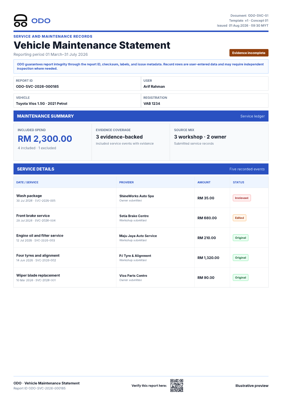Click the 'MAINTENANCE SUMMARY' header
This screenshot has width=282, height=399.
[x=45, y=116]
